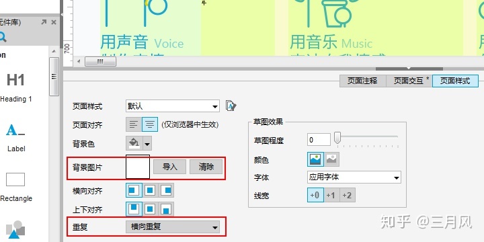Click the sketchiness value input field

coord(319,140)
